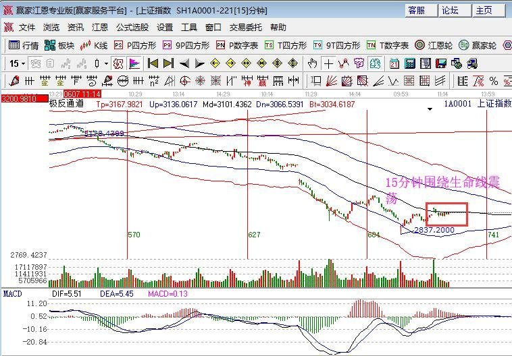The height and width of the screenshot is (356, 512).
Task: Click the floppy disk save icon
Action: [441, 63]
